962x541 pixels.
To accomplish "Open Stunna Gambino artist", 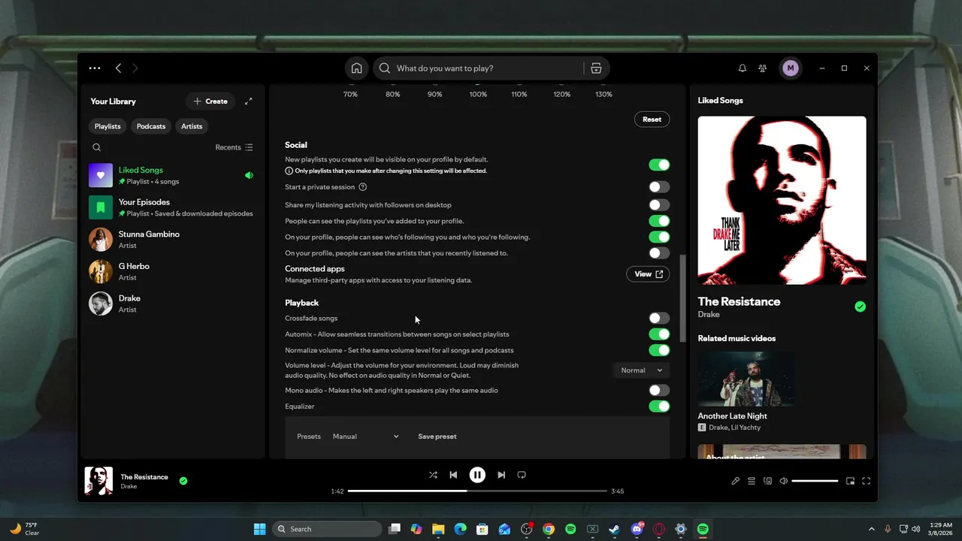I will tap(171, 240).
